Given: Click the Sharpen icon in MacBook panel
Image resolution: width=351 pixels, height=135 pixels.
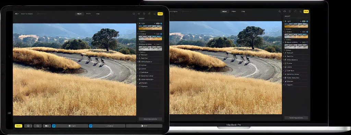Looking at the screenshot, I should tap(285, 81).
